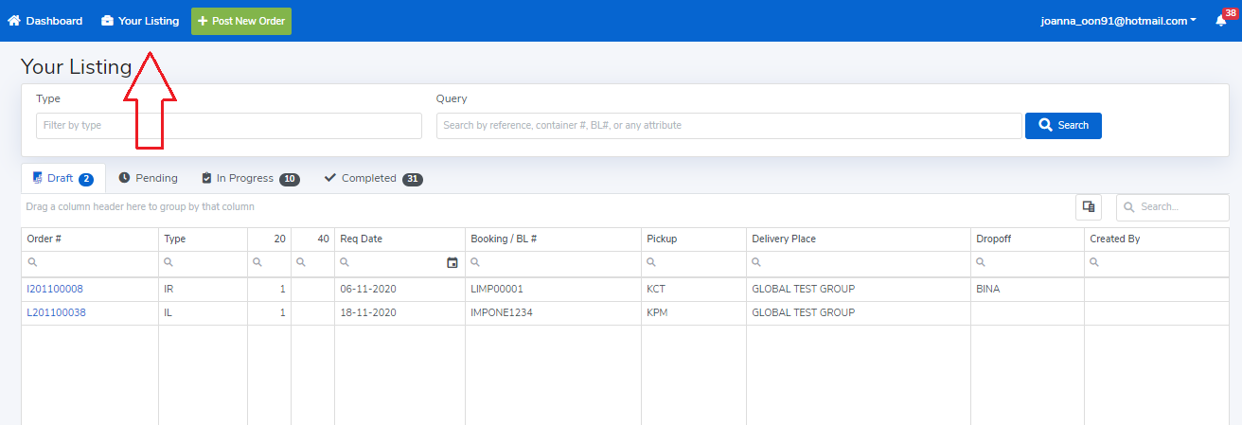Open order L201100038 link
The width and height of the screenshot is (1242, 425).
click(56, 312)
